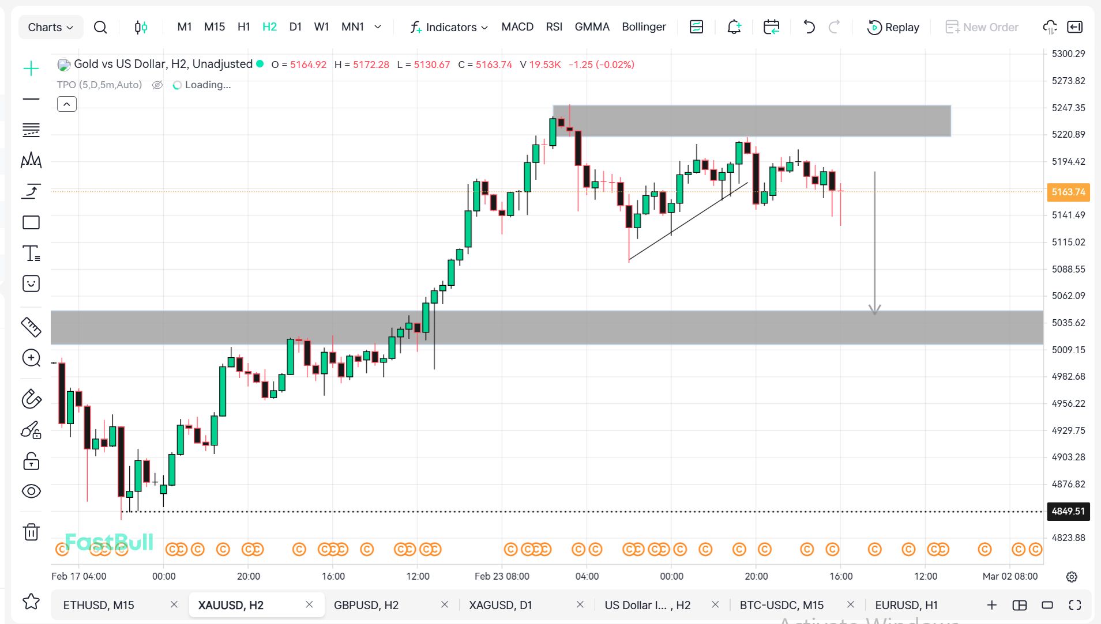Open the price alert bell icon

[x=734, y=27]
